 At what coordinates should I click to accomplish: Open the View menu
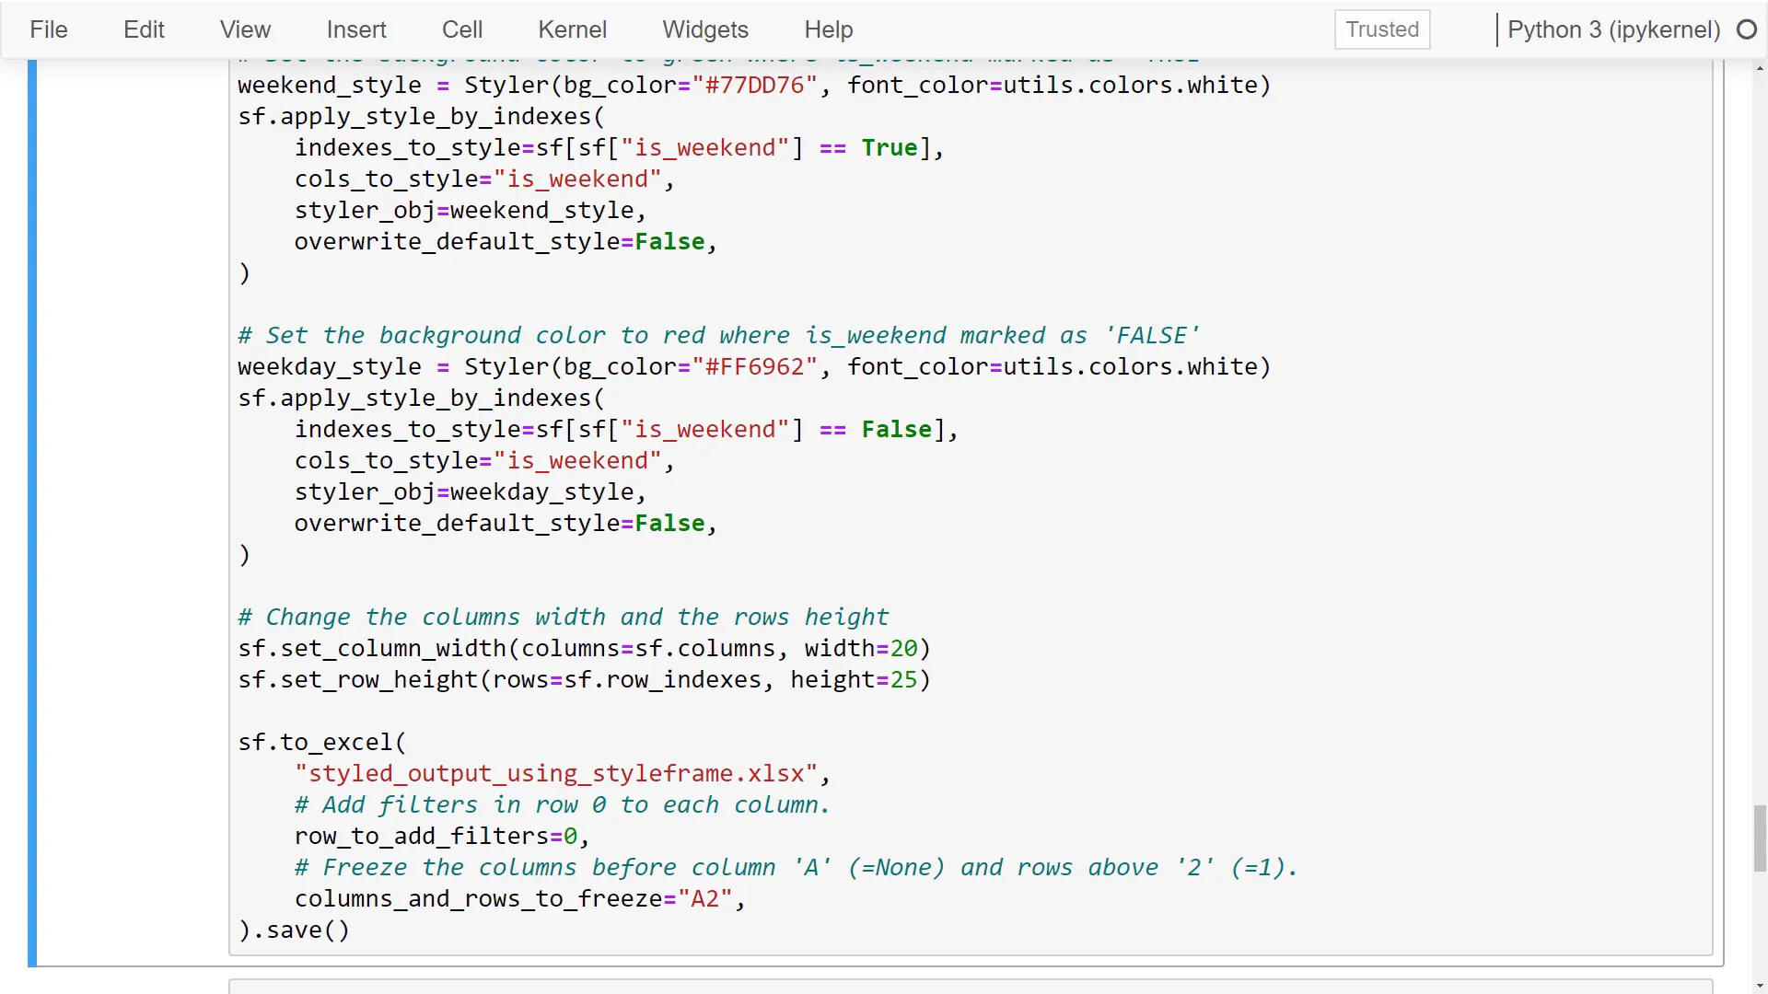point(243,29)
